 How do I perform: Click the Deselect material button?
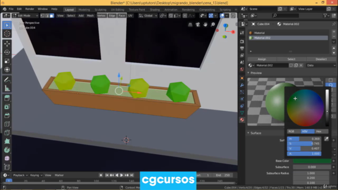point(321,59)
